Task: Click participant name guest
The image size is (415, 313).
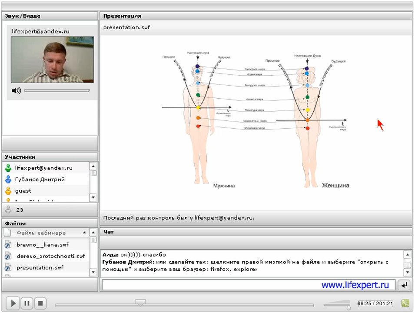Action: click(x=23, y=191)
